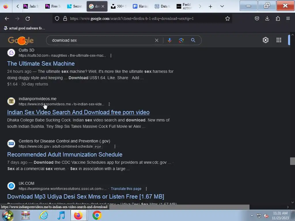The width and height of the screenshot is (295, 221).
Task: Open more options for the CDC result
Action: [x=115, y=146]
